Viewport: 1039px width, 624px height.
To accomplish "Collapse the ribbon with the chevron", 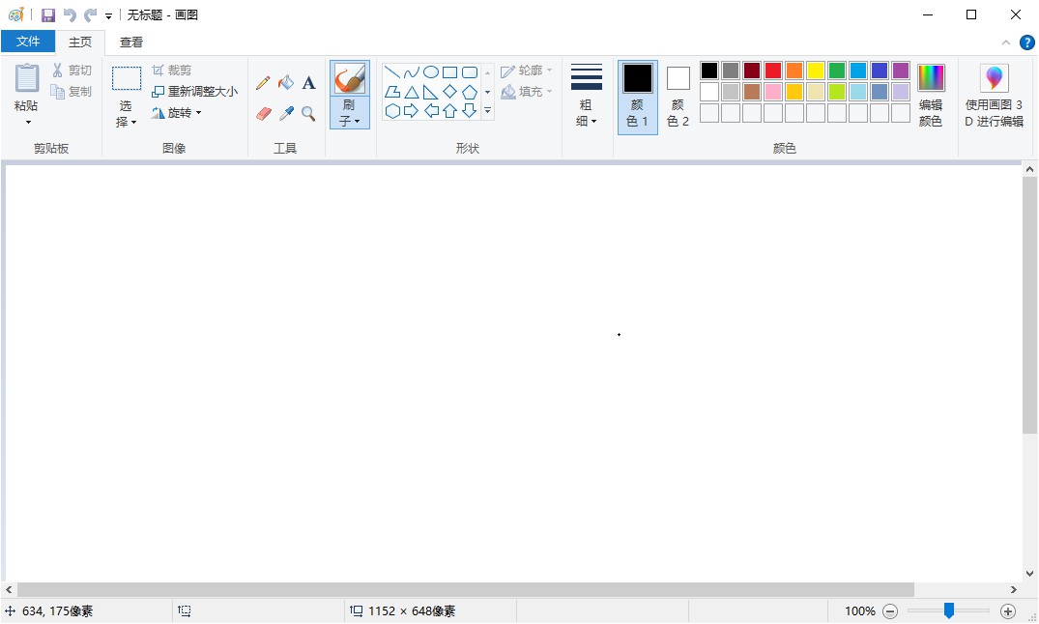I will (x=1006, y=43).
